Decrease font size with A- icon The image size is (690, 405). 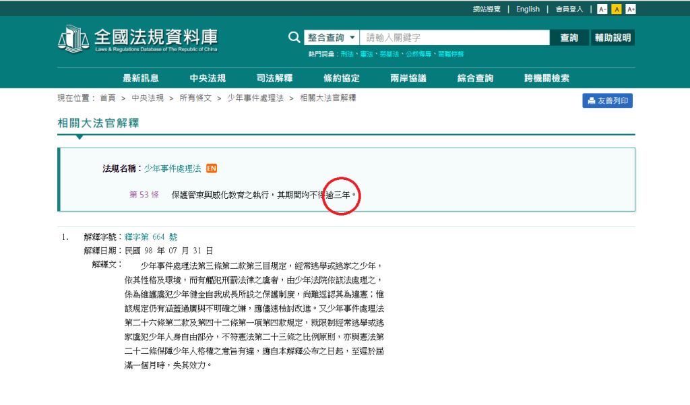pyautogui.click(x=602, y=9)
